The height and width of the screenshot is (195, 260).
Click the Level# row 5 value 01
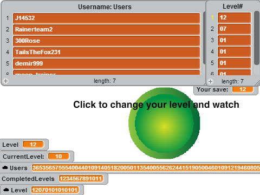pyautogui.click(x=235, y=63)
